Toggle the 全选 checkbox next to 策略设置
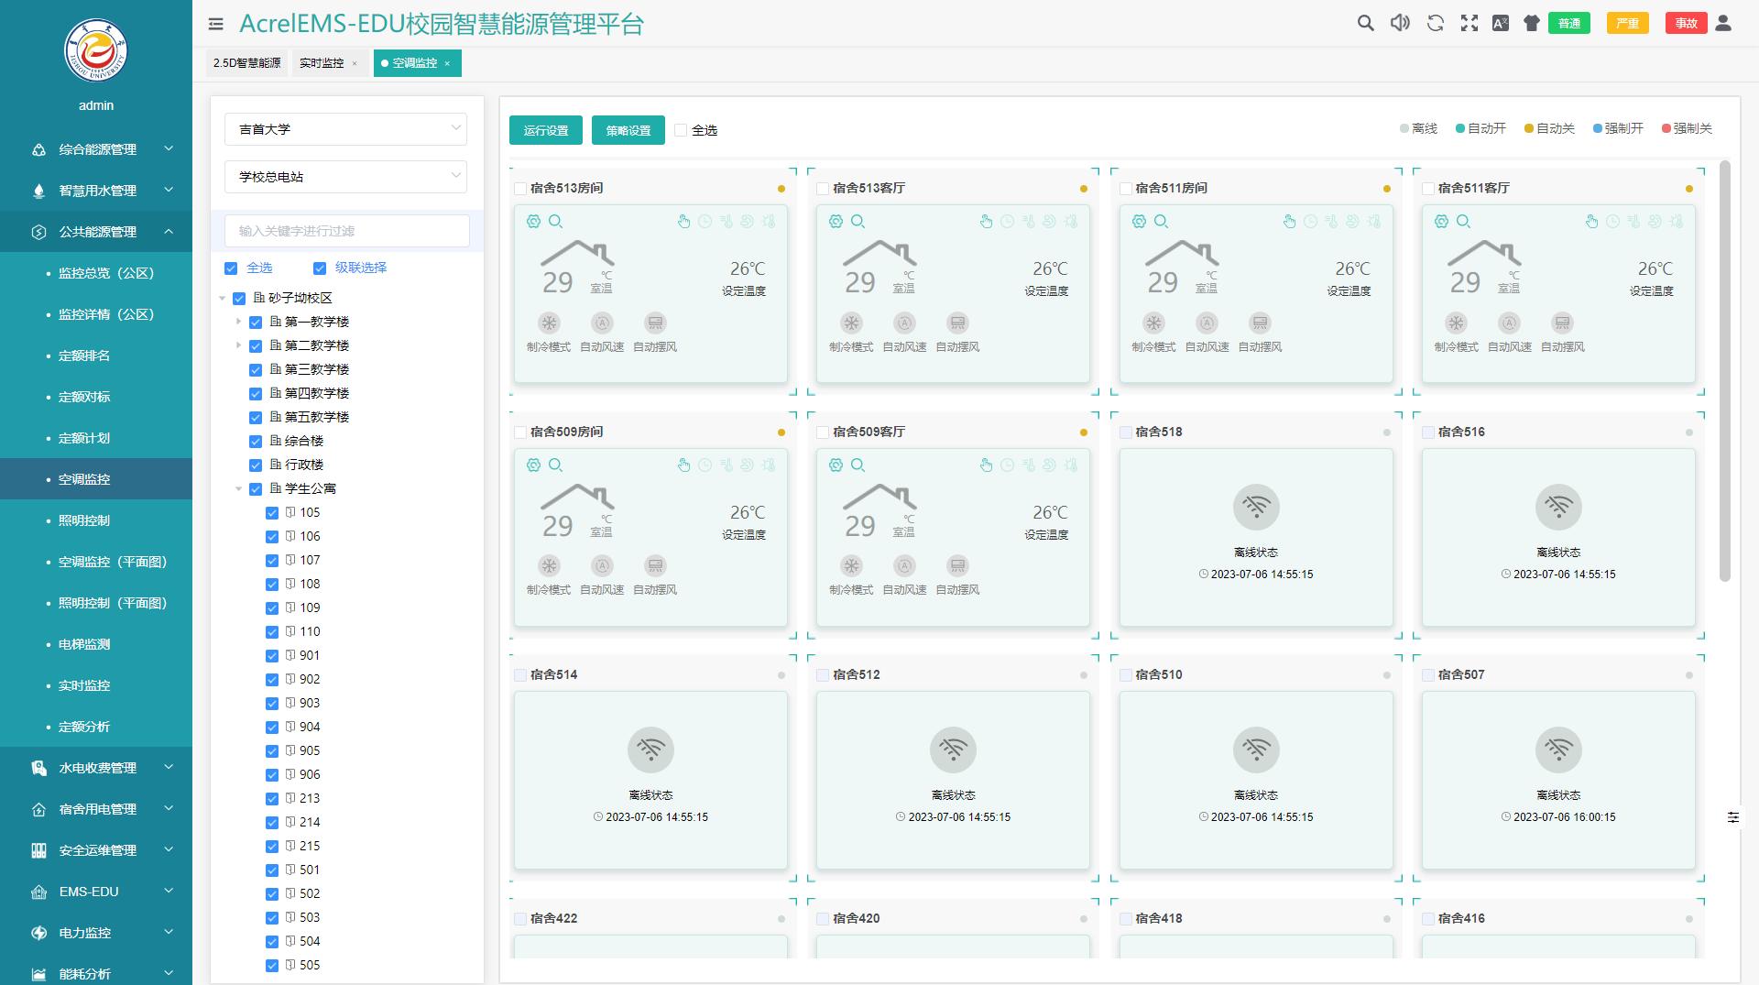Viewport: 1759px width, 985px height. [681, 130]
